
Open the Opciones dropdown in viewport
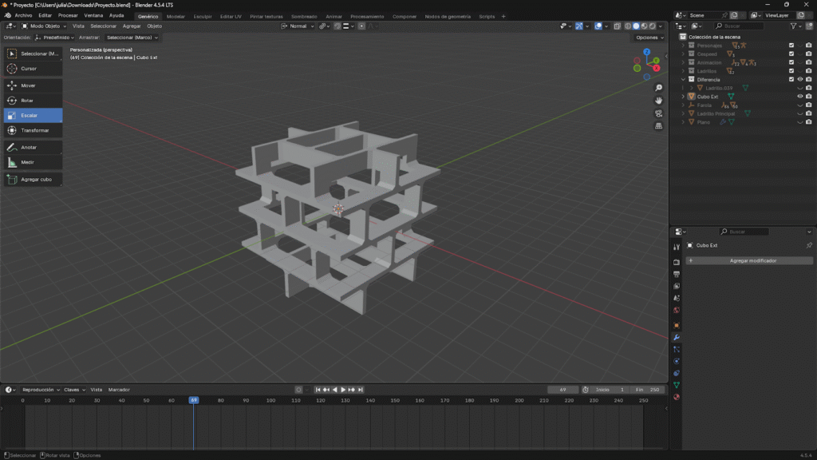pos(649,38)
